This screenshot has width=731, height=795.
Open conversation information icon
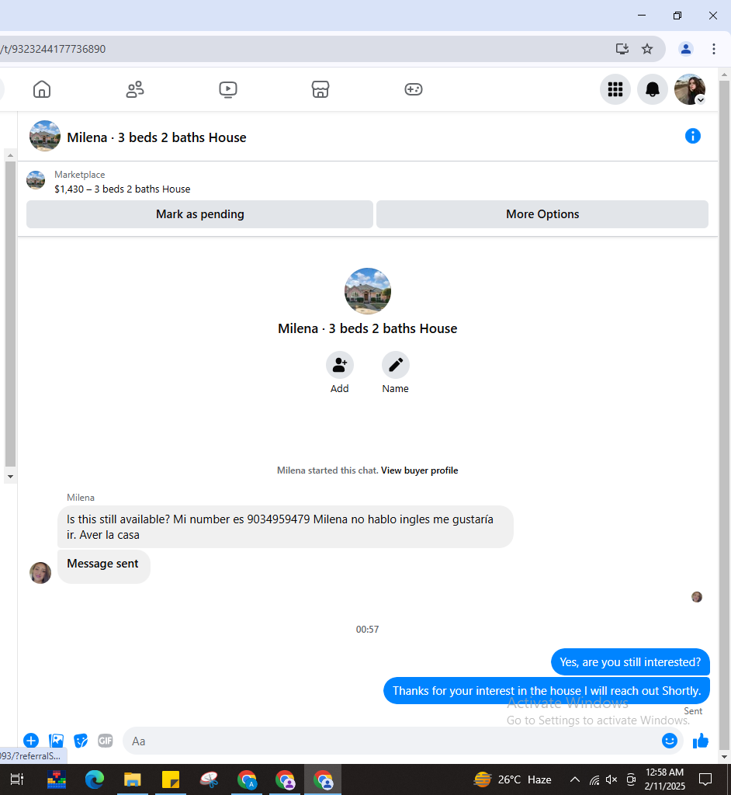coord(692,136)
